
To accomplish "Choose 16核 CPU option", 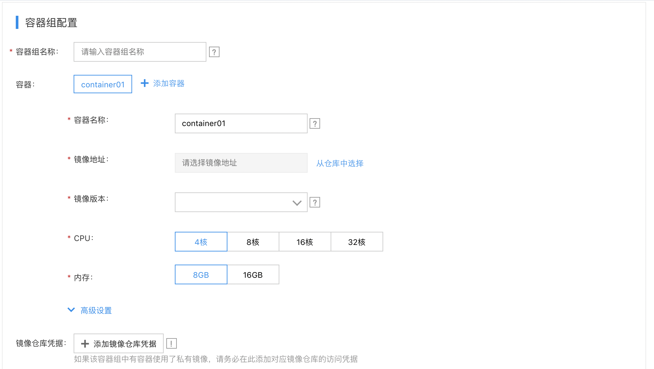I will [305, 242].
